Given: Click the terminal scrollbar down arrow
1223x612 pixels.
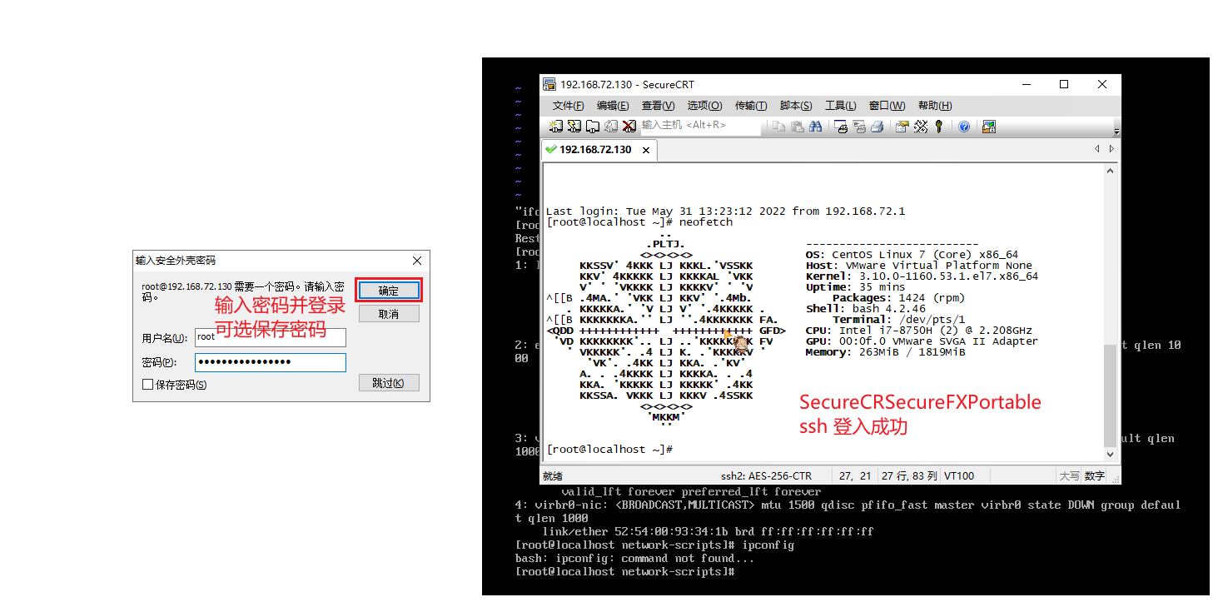Looking at the screenshot, I should point(1110,455).
